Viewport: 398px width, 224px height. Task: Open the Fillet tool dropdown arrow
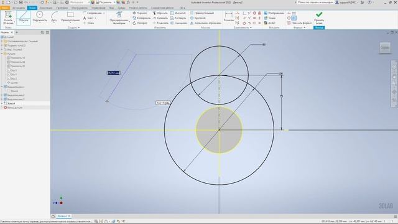pyautogui.click(x=104, y=13)
